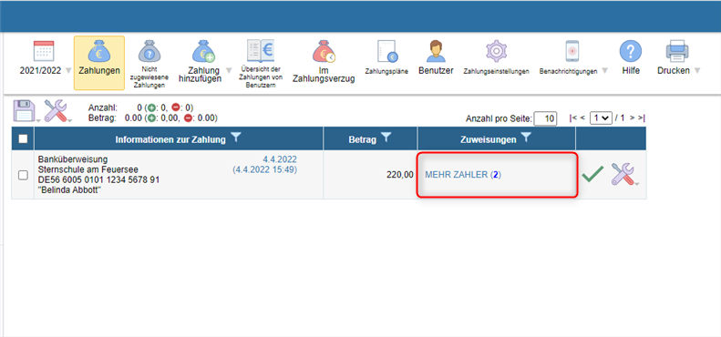
Task: Expand the 2021/2022 school year dropdown
Action: [68, 71]
